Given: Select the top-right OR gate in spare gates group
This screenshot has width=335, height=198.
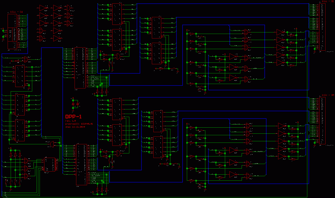Looking at the screenshot, I should [x=69, y=8].
